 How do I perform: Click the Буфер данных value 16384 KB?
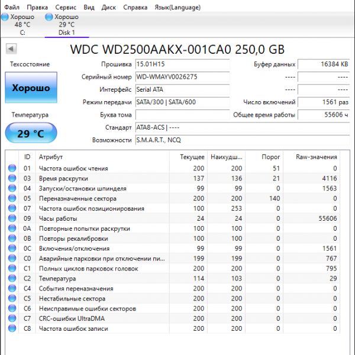324,64
